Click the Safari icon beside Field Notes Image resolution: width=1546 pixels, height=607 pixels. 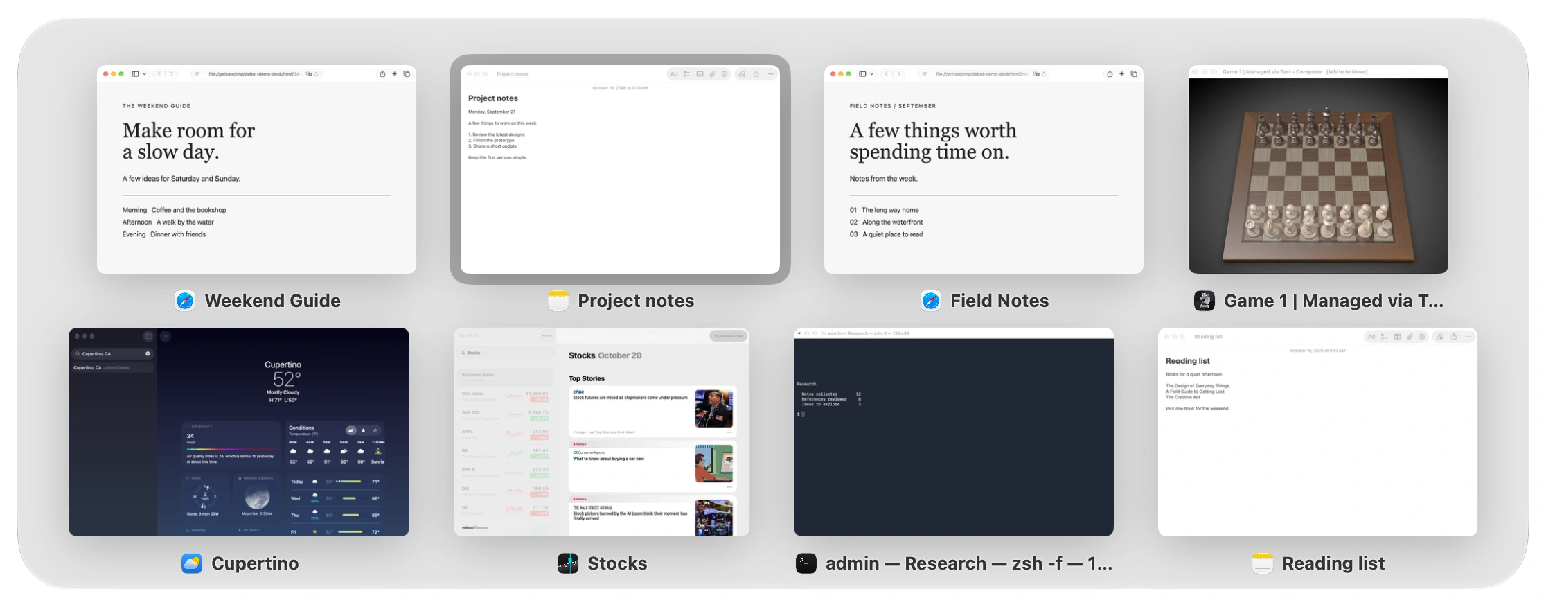pyautogui.click(x=931, y=301)
